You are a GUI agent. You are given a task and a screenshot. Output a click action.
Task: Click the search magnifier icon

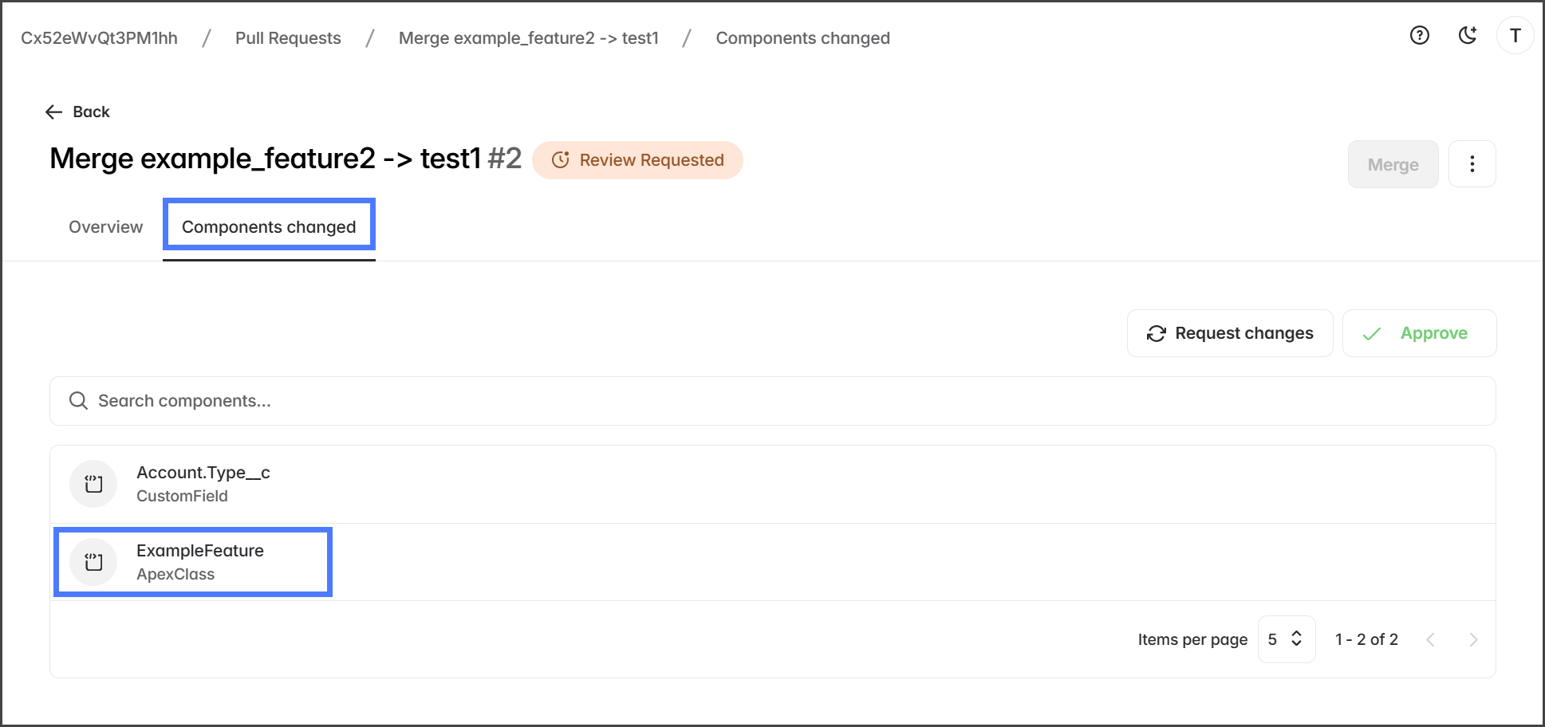pyautogui.click(x=78, y=400)
